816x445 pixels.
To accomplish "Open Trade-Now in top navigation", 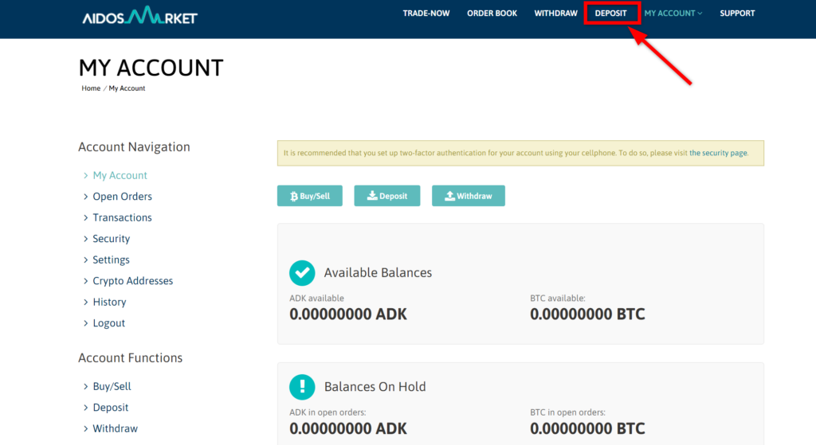I will click(x=426, y=14).
